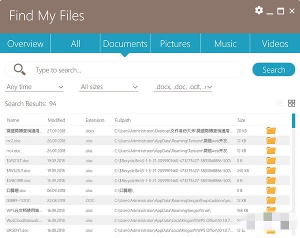This screenshot has height=238, width=300.
Task: Open folder for 00889~1.DOC file
Action: (x=271, y=200)
